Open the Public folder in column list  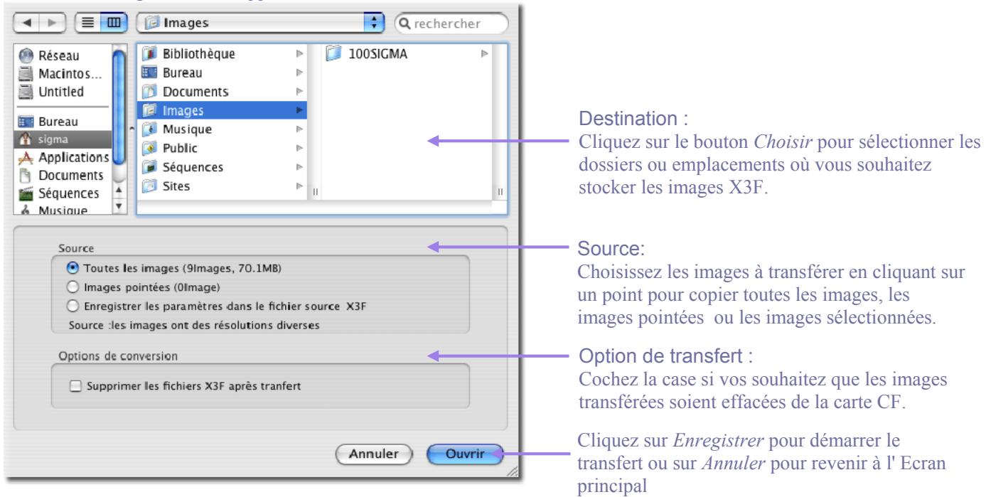point(222,149)
